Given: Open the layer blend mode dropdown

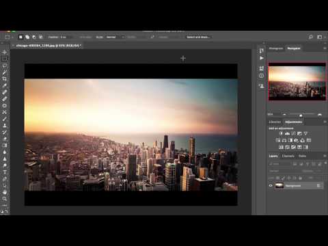Looking at the screenshot, I should coord(284,171).
